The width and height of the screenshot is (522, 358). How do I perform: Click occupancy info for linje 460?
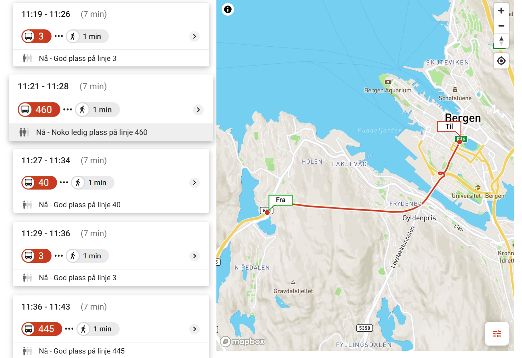coord(92,132)
